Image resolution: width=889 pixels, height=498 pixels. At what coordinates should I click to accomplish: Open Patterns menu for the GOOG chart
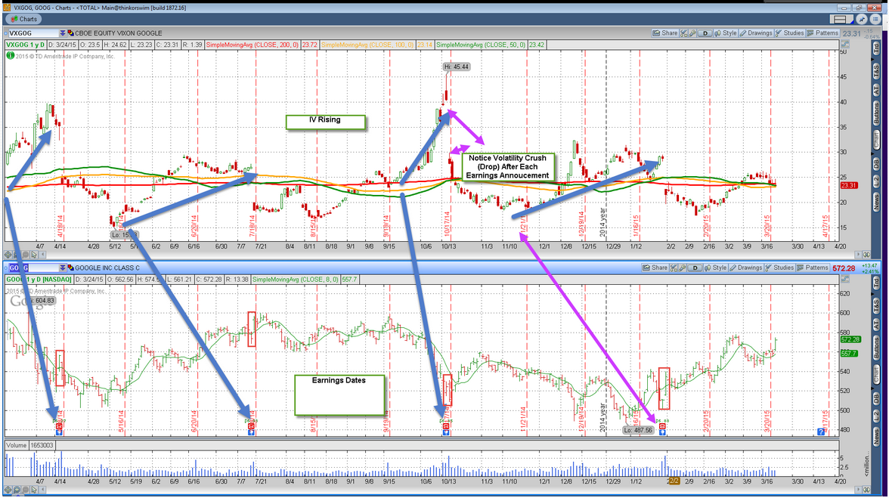813,268
